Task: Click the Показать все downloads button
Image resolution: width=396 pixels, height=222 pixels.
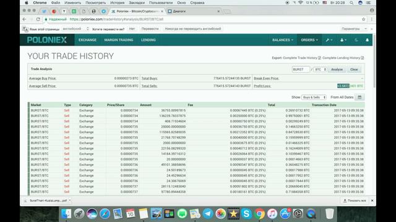Action: pos(355,200)
